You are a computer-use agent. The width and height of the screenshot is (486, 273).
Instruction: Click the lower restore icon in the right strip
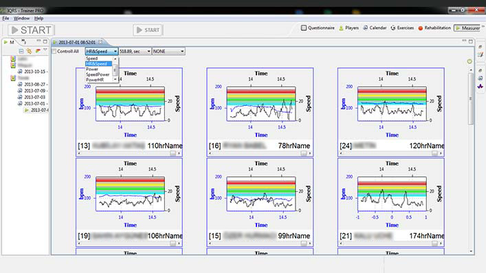[x=481, y=70]
